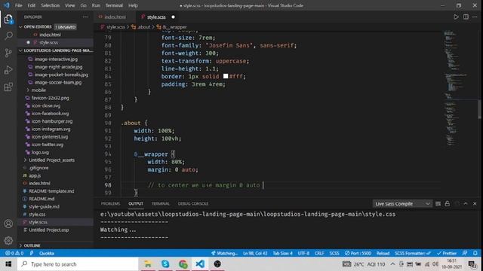
Task: Toggle output scroll lock icon
Action: click(447, 204)
